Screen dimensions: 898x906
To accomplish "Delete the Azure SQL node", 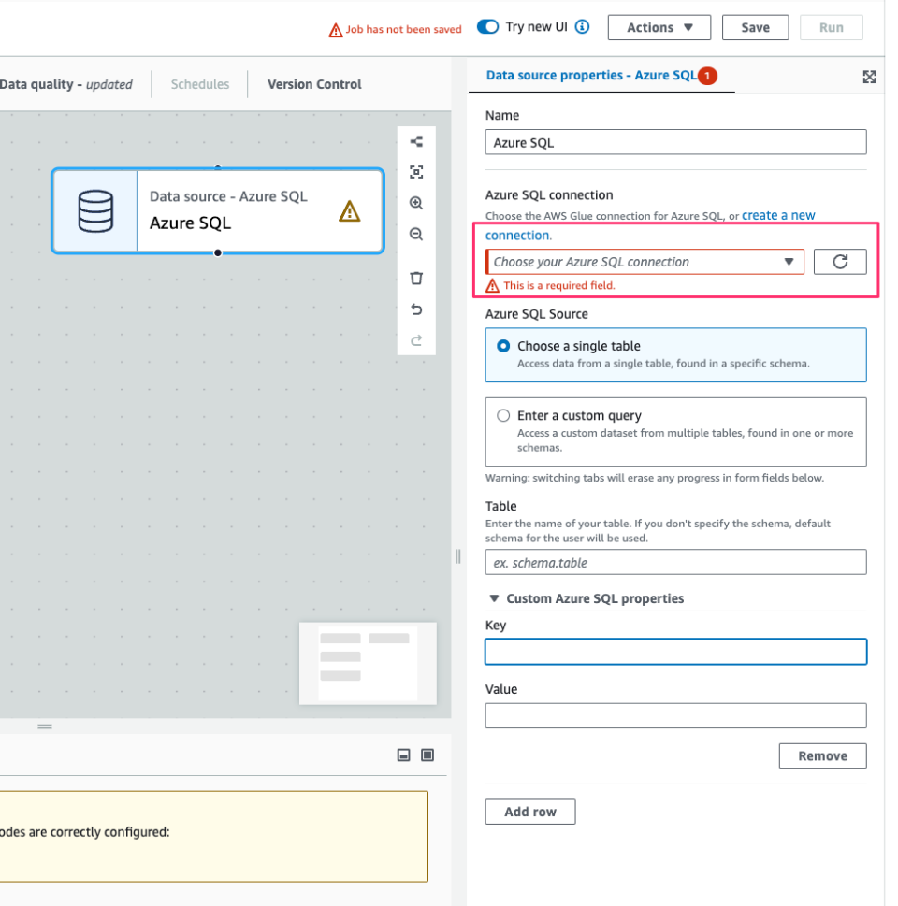I will pyautogui.click(x=416, y=278).
